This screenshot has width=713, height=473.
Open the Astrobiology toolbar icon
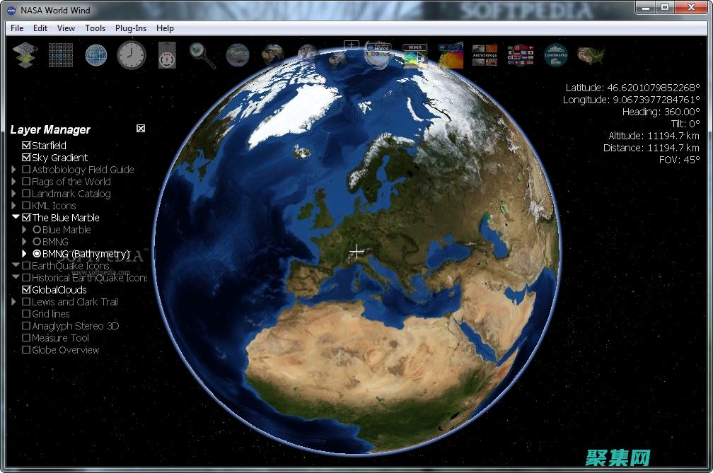(485, 54)
